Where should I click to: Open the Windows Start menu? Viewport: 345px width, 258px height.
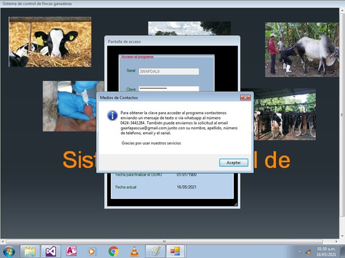[x=9, y=251]
